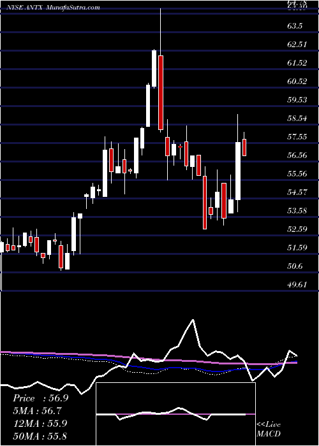Select the 62.51 price axis label
The width and height of the screenshot is (319, 446).
tap(298, 45)
